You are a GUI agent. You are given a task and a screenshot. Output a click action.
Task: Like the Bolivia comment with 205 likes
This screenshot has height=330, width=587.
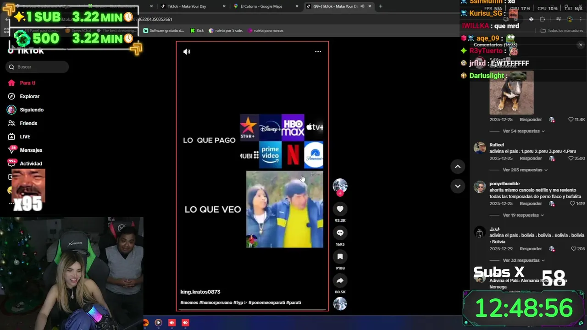click(574, 249)
